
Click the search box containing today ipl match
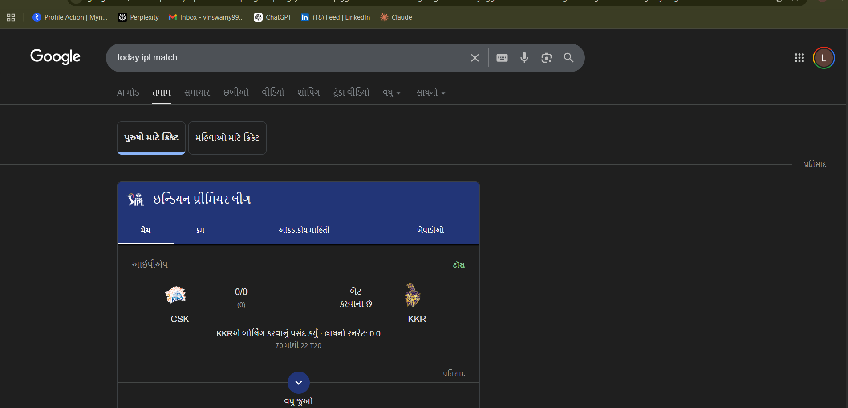[289, 58]
